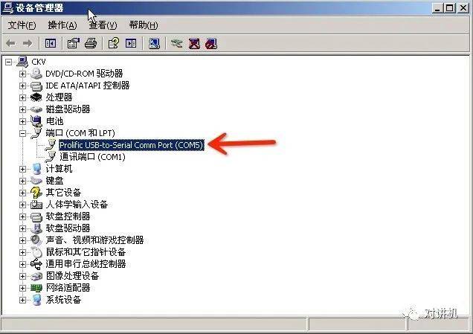
Task: Open the Properties toolbar icon
Action: pyautogui.click(x=74, y=44)
